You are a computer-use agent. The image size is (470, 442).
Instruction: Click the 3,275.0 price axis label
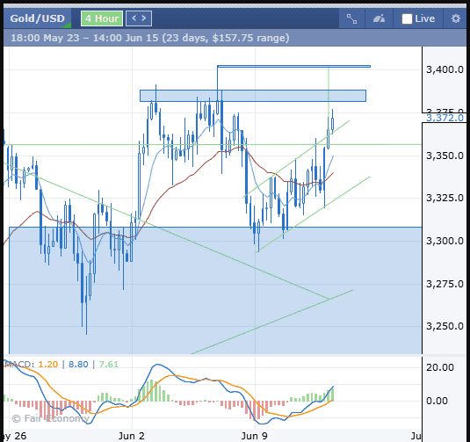(x=445, y=284)
